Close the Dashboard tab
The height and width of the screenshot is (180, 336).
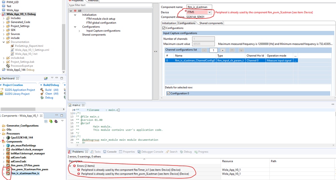click(17, 78)
